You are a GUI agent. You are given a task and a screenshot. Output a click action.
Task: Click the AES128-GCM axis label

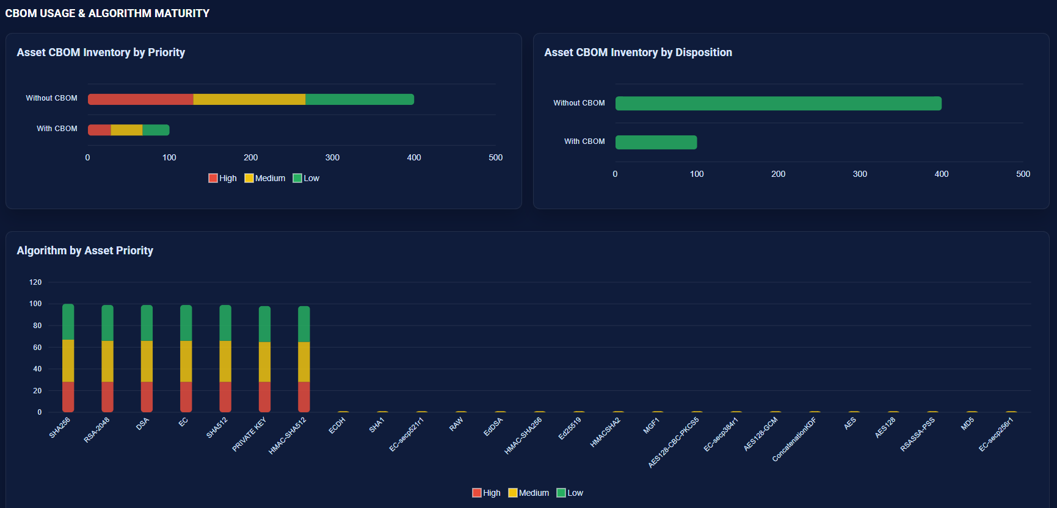761,434
